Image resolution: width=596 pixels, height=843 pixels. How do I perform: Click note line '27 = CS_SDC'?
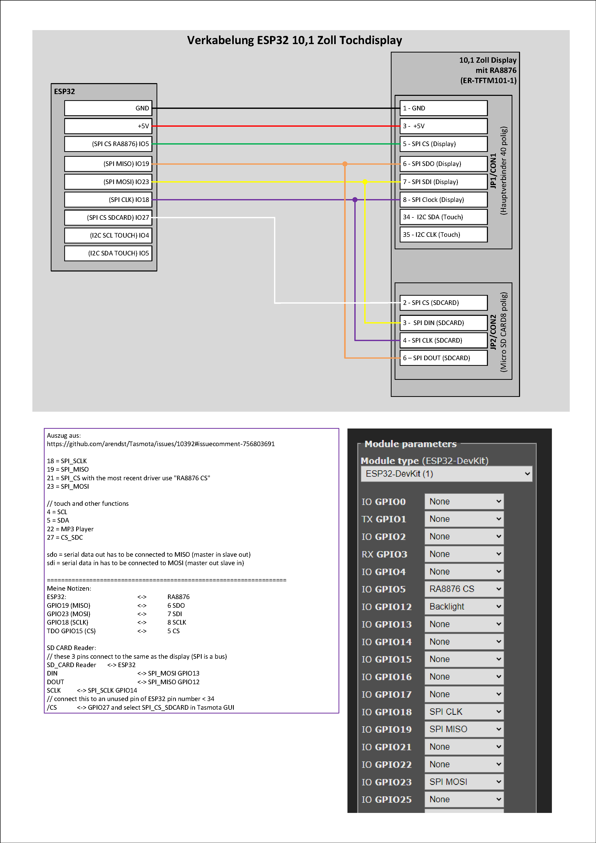(65, 538)
